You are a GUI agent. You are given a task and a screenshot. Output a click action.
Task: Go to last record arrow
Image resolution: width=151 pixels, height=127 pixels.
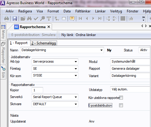[x=100, y=19]
